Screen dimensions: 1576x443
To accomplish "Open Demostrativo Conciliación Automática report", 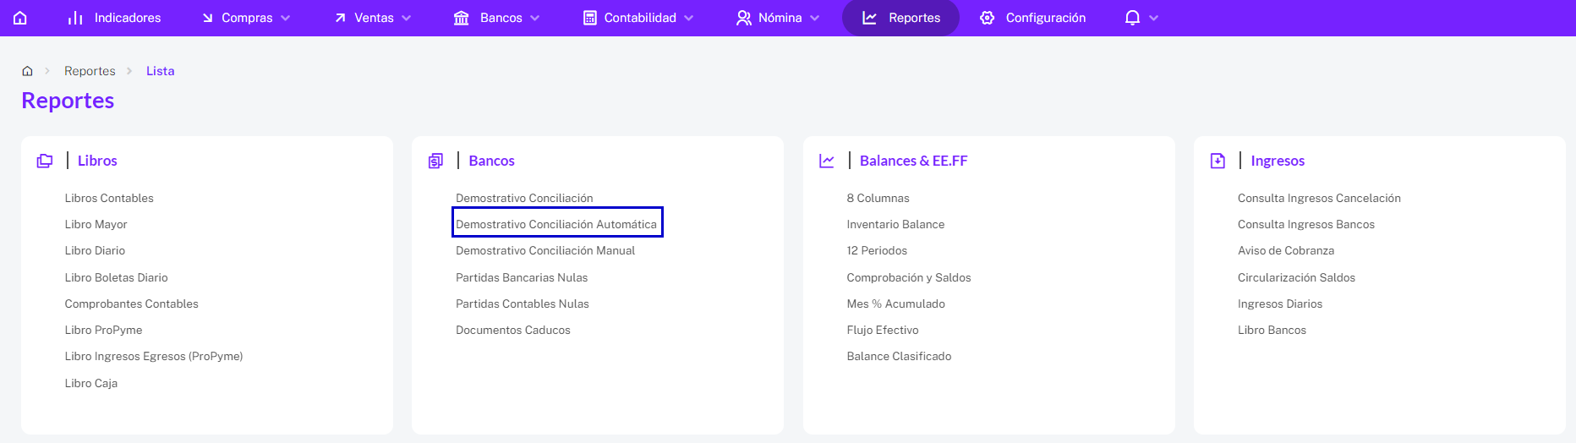I will pos(557,222).
